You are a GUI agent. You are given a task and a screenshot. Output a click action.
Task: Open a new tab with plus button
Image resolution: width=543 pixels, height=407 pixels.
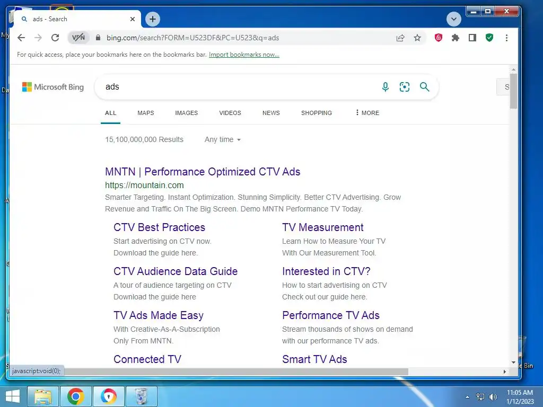pos(153,19)
